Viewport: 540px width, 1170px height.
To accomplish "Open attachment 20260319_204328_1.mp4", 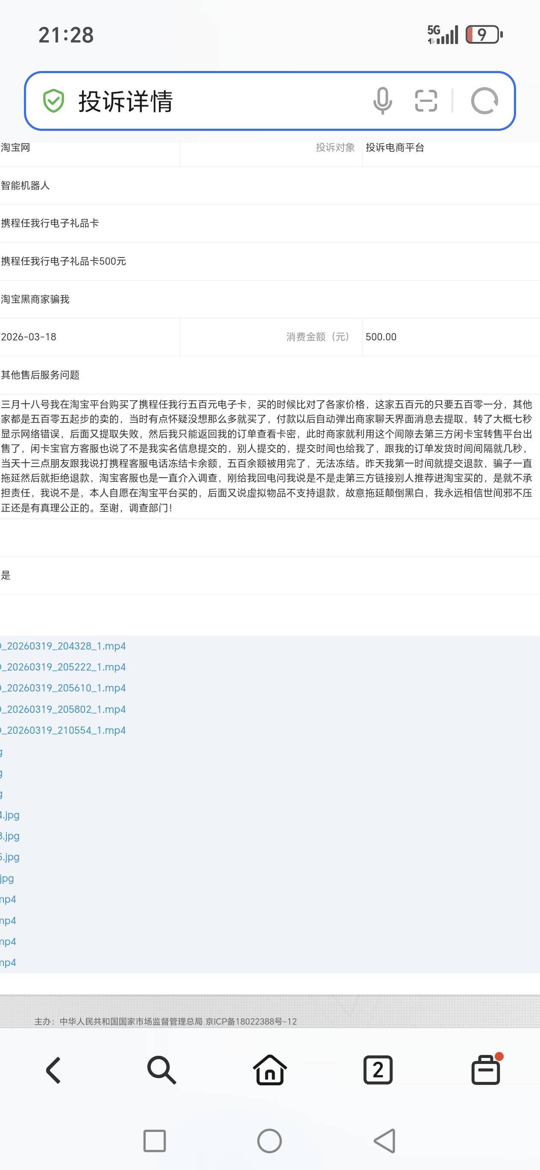I will (63, 646).
